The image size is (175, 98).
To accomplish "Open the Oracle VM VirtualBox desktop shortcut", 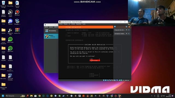I will tap(10, 77).
